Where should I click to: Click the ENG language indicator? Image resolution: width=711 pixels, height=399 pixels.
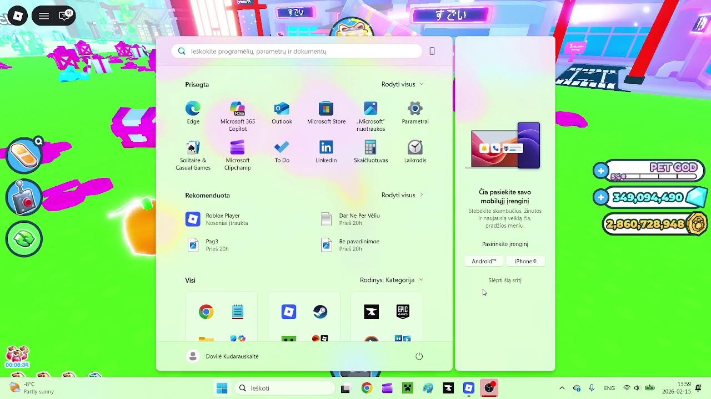click(609, 388)
